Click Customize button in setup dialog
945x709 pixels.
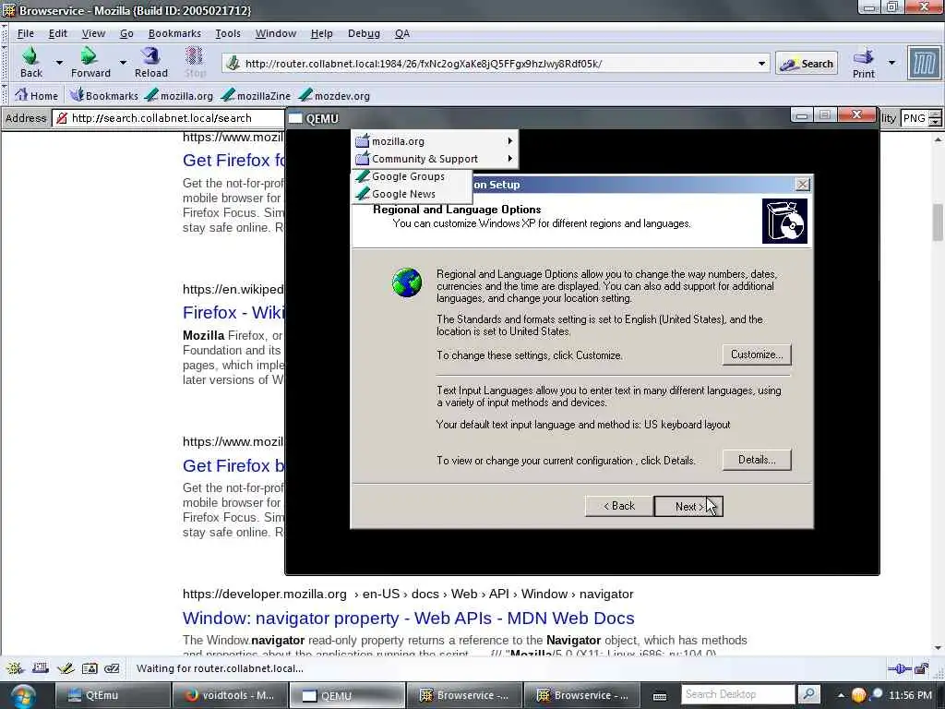coord(757,354)
